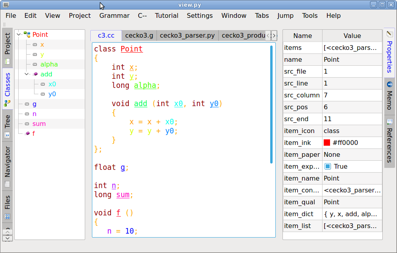Screen dimensions: 397x253
Task: Toggle the item_expanded True checkbox
Action: coord(328,166)
